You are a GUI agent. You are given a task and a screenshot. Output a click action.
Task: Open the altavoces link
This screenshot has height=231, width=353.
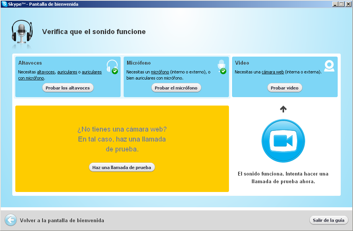point(46,72)
